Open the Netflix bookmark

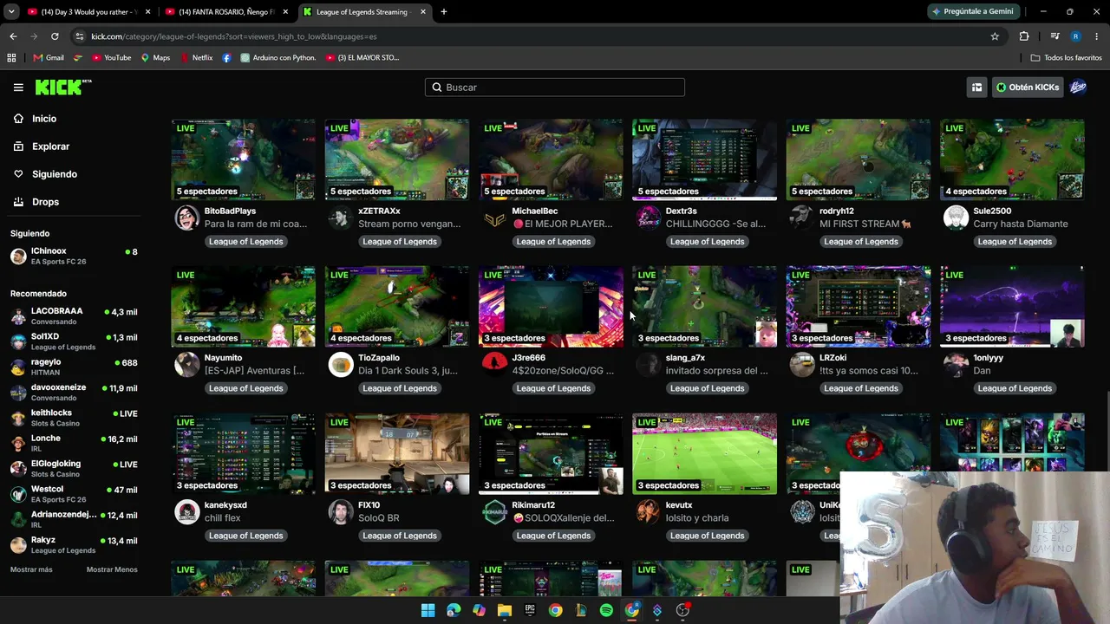tap(196, 58)
